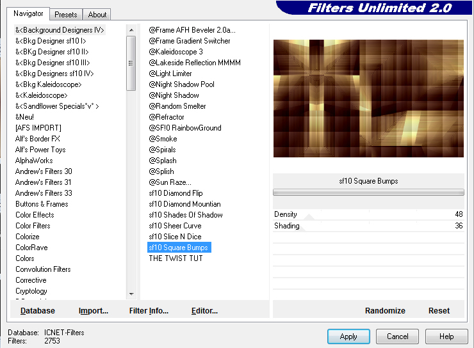
Task: Click the filter preview image
Action: (368, 99)
